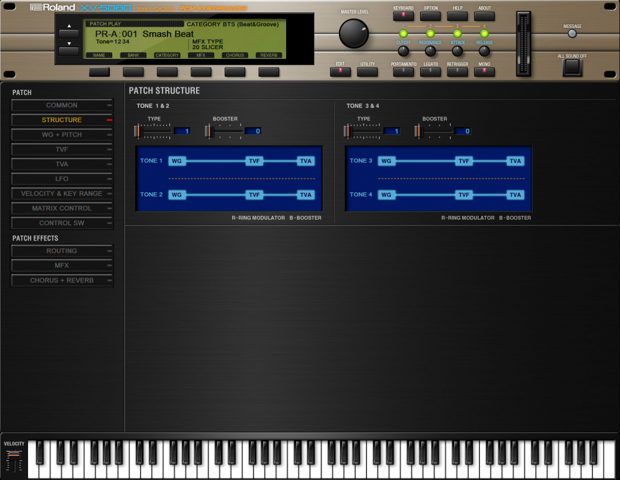Open the CHORUS + REVERB page
This screenshot has width=620, height=480.
point(62,280)
